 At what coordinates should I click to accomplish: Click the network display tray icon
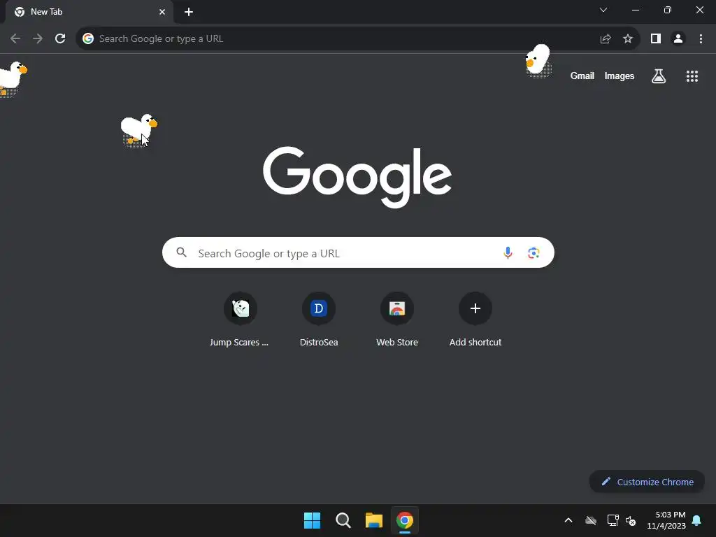click(613, 520)
